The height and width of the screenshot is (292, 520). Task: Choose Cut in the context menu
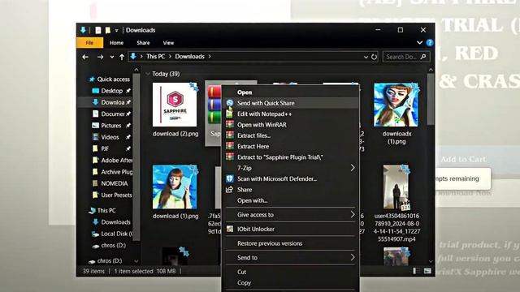pyautogui.click(x=291, y=272)
